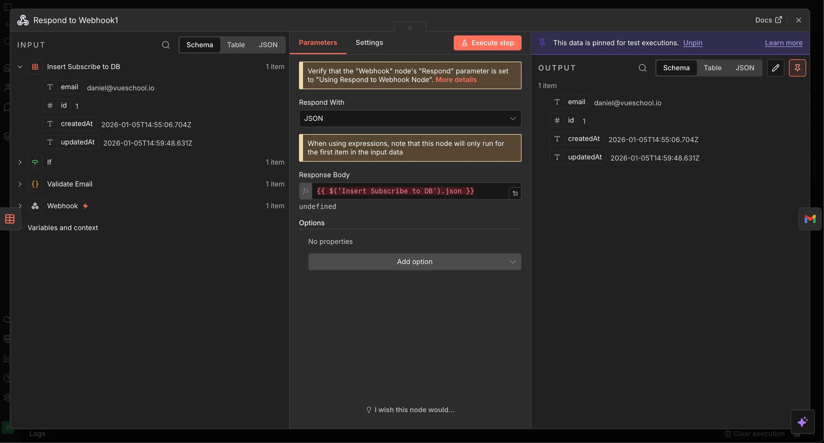824x443 pixels.
Task: Collapse the Insert Subscribe to DB section
Action: [20, 67]
